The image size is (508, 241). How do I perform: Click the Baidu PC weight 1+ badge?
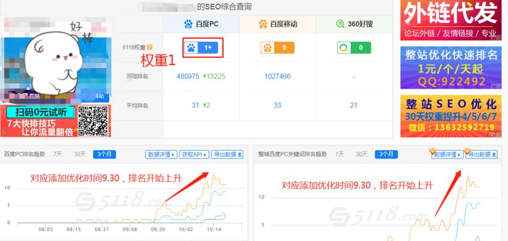coord(201,48)
